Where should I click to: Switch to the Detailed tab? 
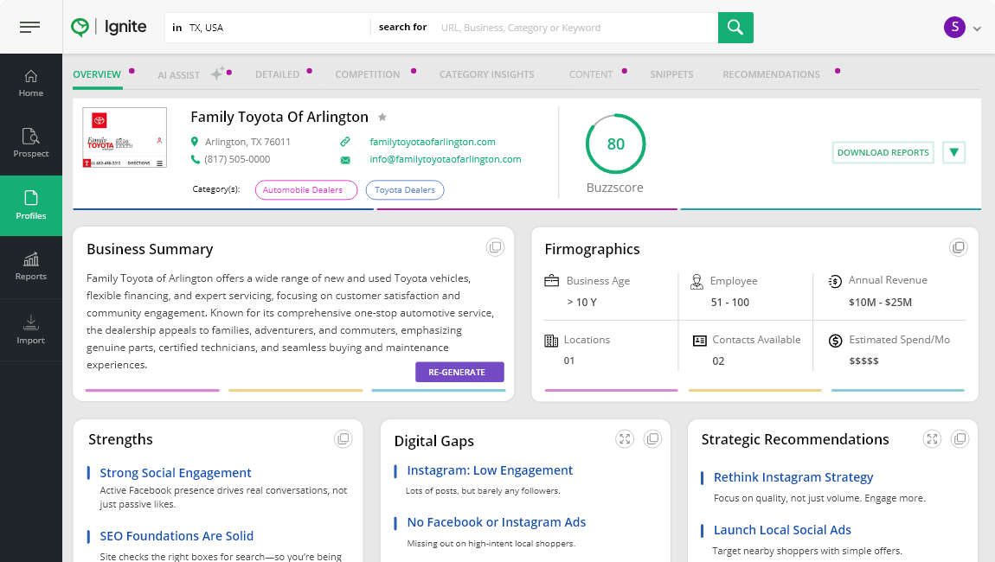tap(278, 74)
